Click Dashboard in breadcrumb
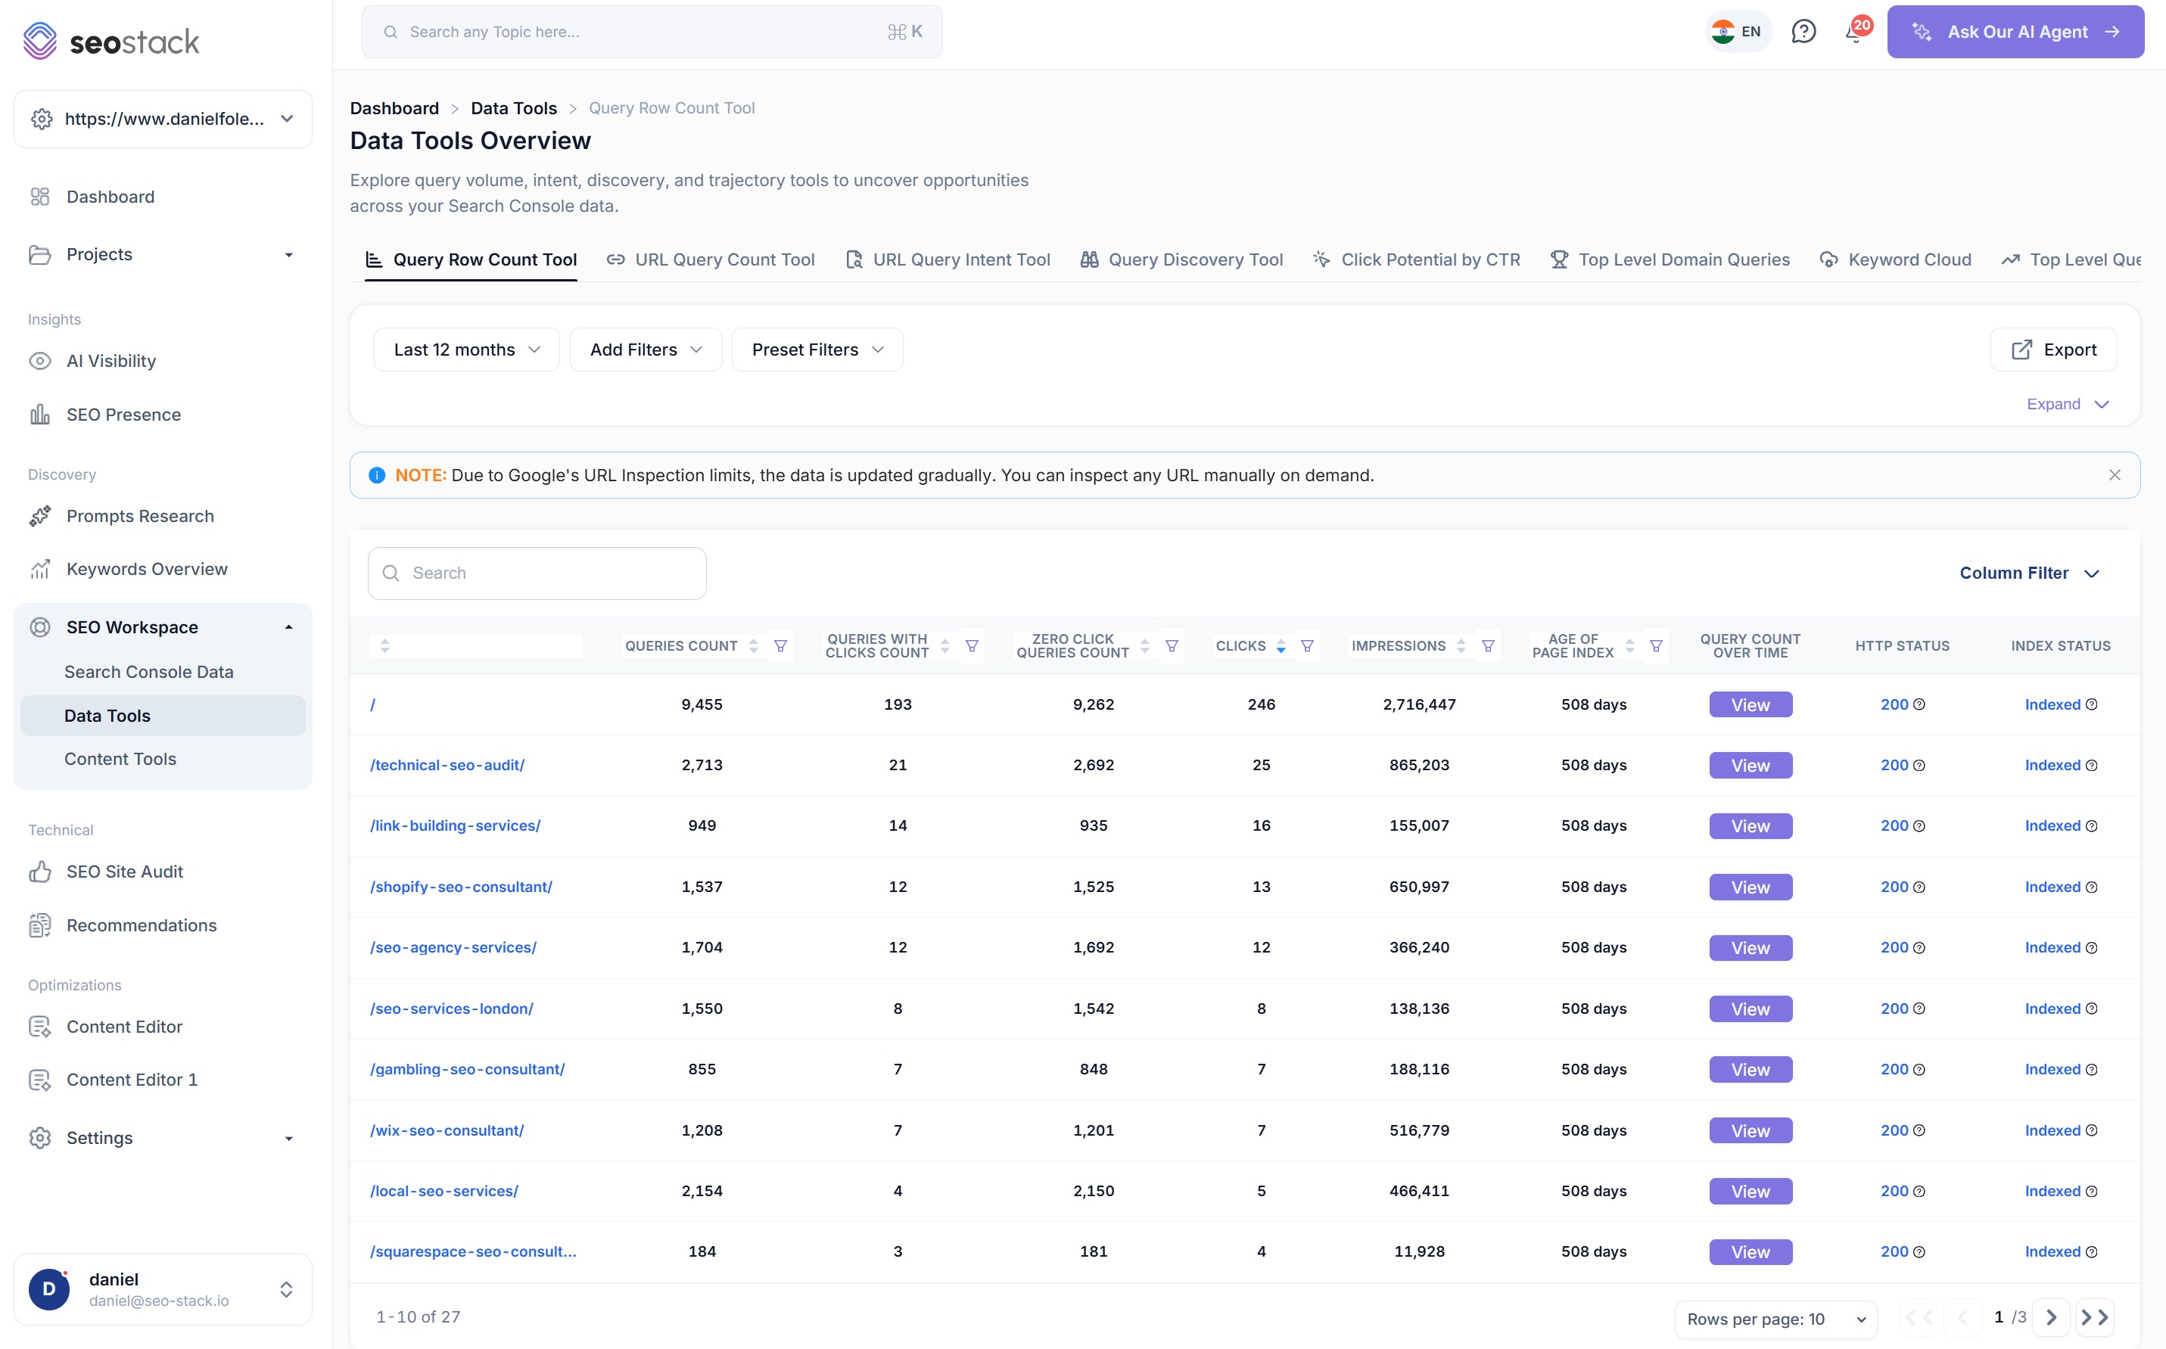2166x1349 pixels. [x=394, y=108]
